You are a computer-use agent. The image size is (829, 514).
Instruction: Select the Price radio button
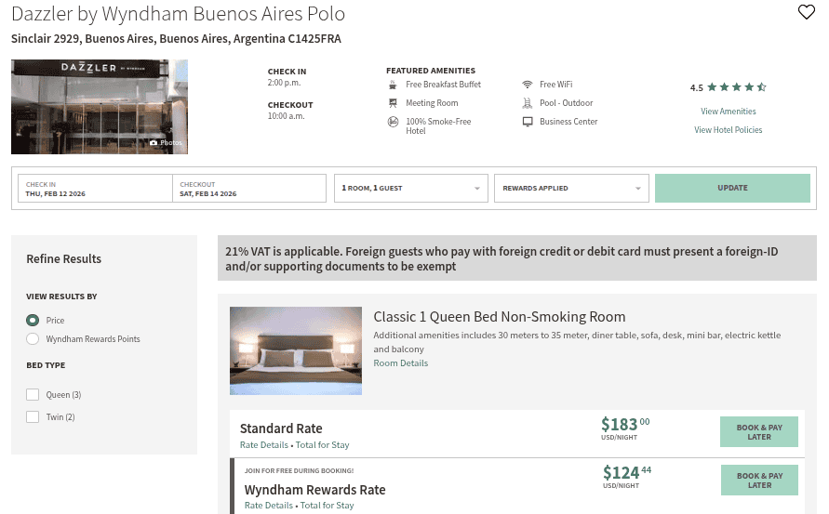(x=33, y=320)
